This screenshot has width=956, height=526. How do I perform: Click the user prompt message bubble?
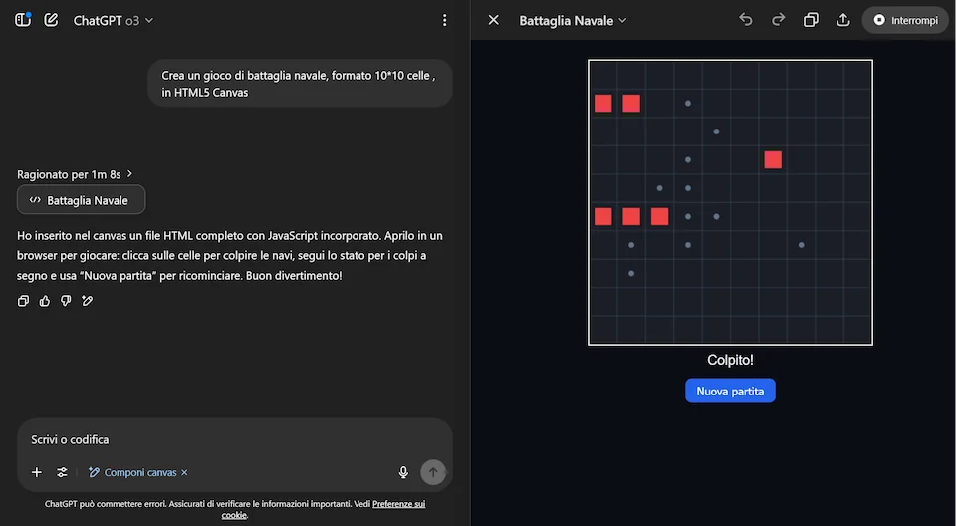300,84
